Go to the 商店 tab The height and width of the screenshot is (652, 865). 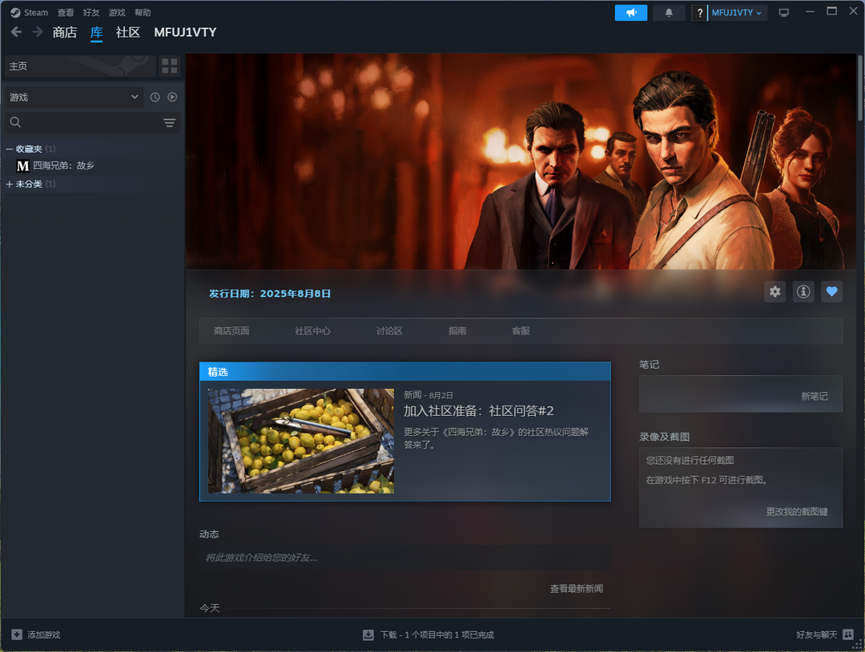65,33
